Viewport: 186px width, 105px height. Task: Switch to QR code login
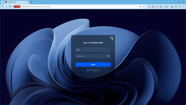tap(112, 38)
